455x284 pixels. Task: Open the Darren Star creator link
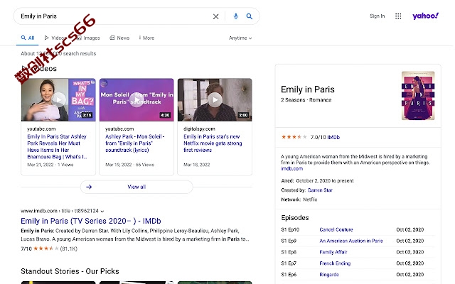[x=320, y=190]
